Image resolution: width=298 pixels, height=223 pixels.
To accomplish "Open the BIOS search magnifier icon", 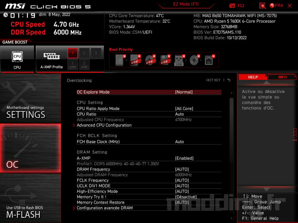I will click(x=262, y=6).
